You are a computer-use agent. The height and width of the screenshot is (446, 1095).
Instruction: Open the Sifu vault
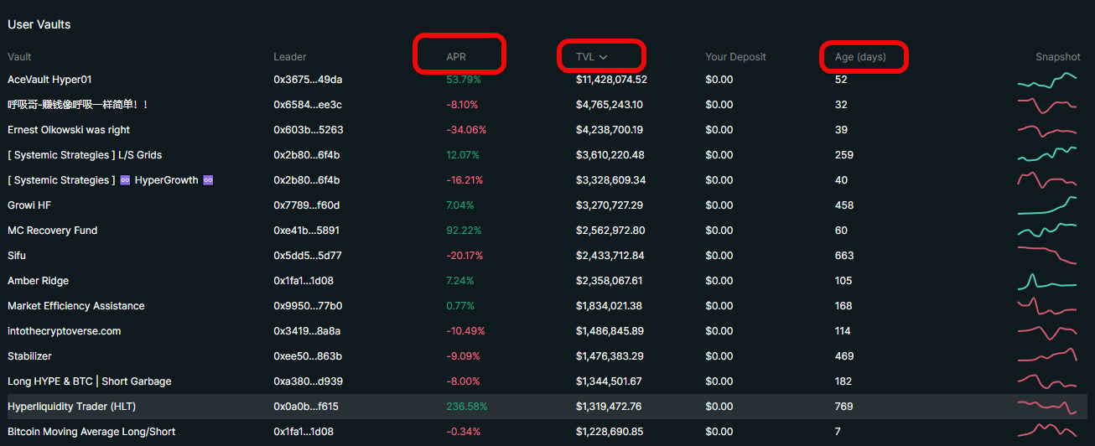[17, 256]
